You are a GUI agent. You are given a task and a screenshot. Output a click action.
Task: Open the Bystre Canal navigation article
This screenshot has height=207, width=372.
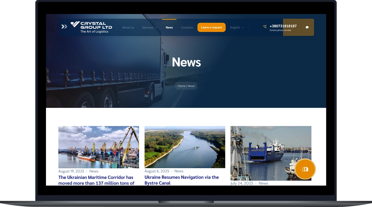tap(182, 180)
